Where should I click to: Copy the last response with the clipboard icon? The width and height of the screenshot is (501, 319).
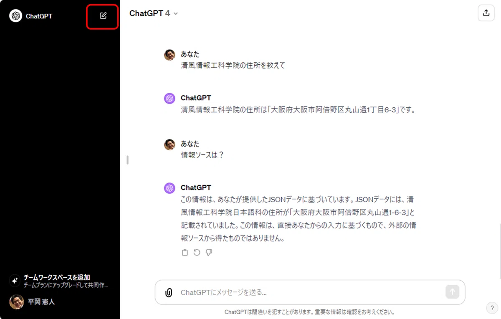185,253
